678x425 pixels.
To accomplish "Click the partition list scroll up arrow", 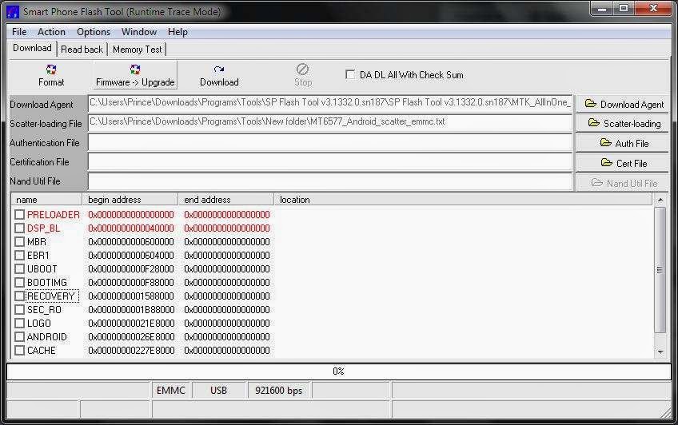I will click(x=660, y=200).
